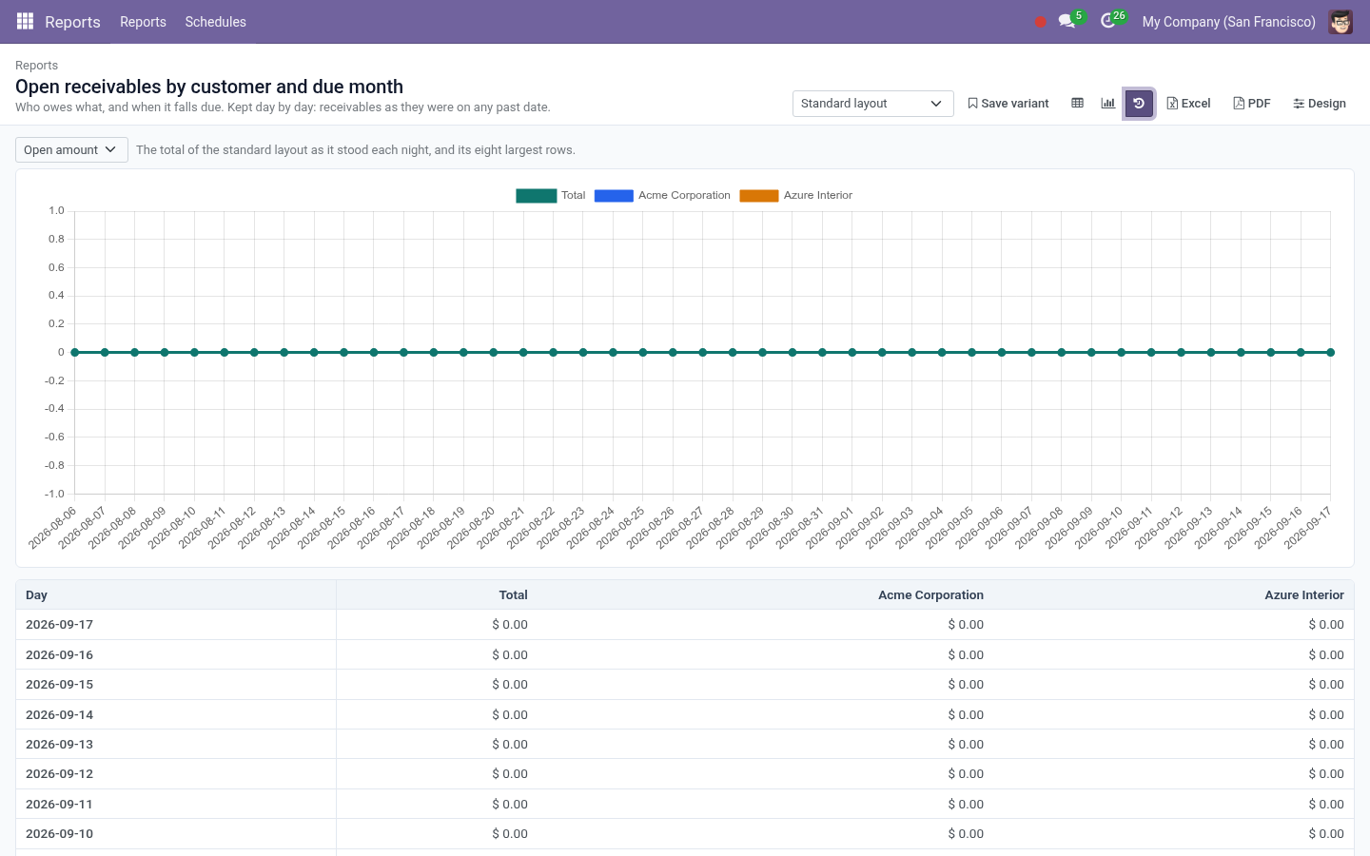
Task: Open the apps grid menu icon
Action: (x=25, y=21)
